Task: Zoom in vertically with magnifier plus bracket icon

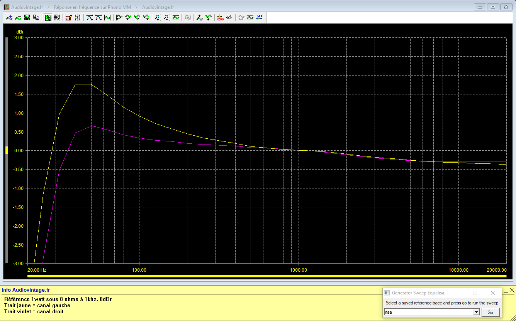Action: 158,17
